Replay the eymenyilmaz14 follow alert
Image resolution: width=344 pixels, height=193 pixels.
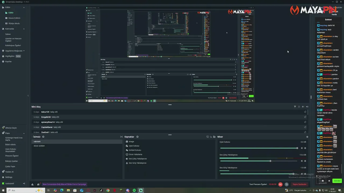[305, 122]
